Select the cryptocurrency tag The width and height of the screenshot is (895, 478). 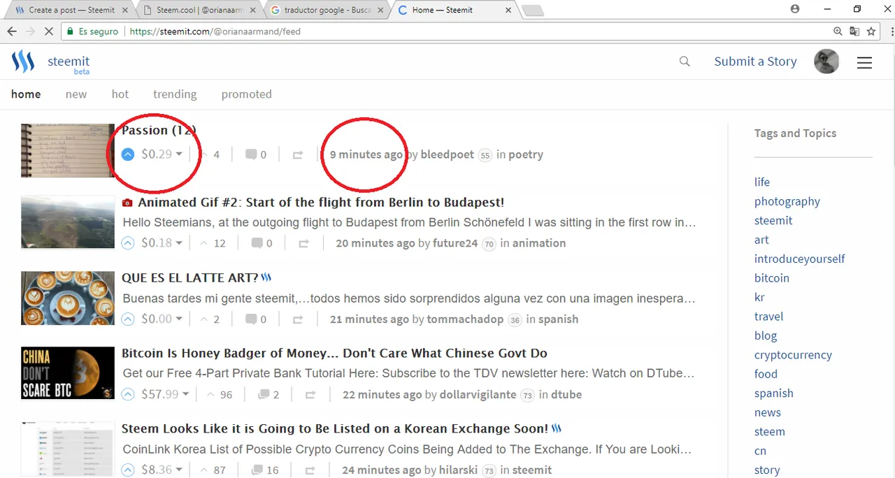click(x=793, y=354)
